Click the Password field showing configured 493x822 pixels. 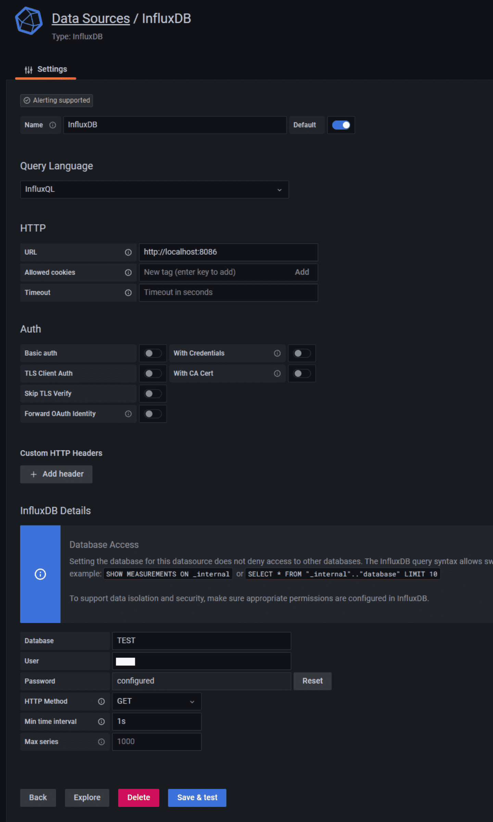click(x=202, y=681)
